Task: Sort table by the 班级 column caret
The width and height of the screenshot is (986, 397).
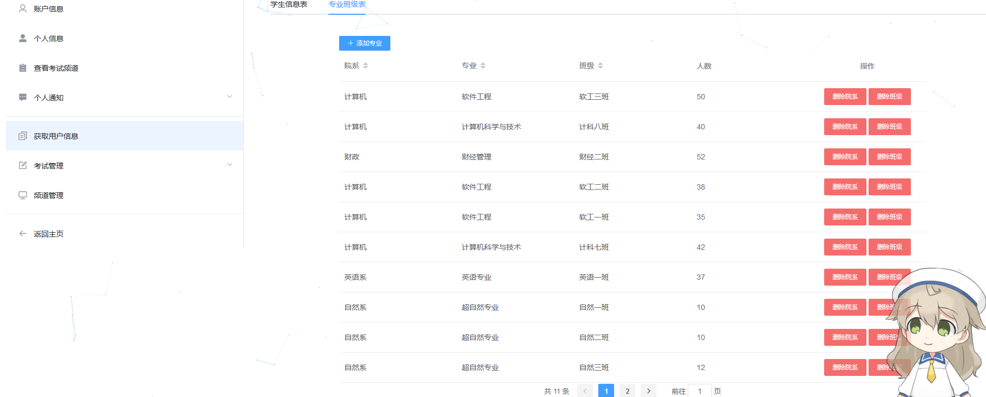Action: [600, 65]
